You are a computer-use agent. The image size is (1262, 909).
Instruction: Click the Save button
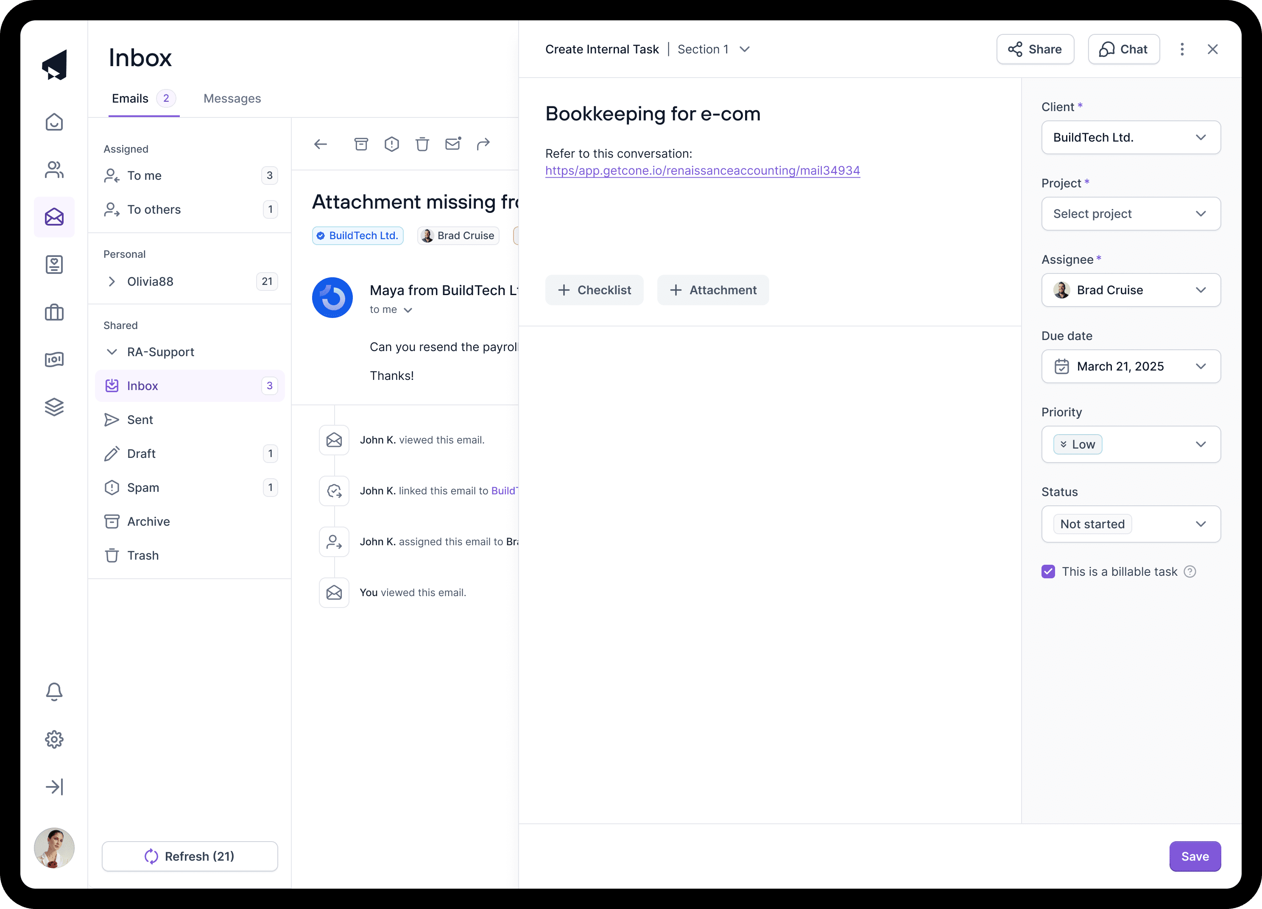point(1195,856)
